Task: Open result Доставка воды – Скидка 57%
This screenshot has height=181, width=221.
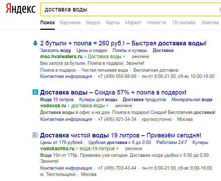Action: coord(113,92)
